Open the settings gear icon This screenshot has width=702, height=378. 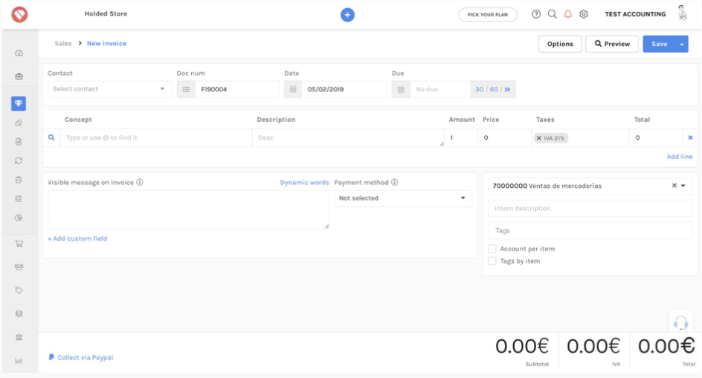tap(583, 14)
